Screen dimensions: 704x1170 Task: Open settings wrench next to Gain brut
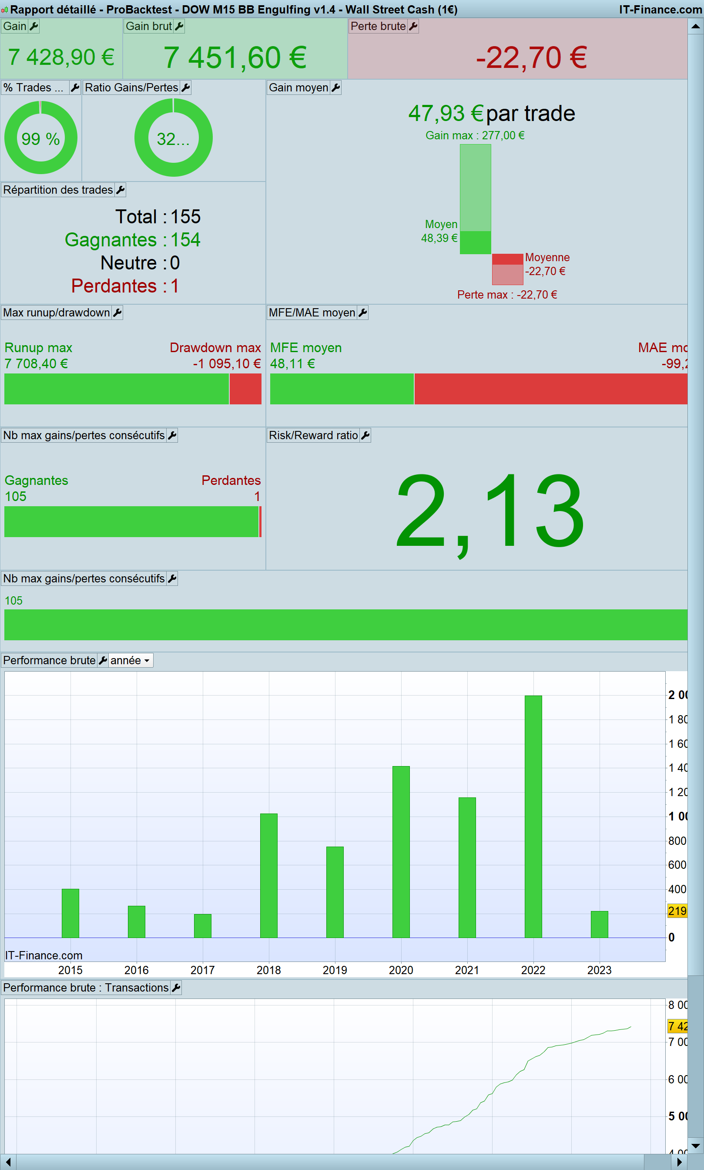click(179, 27)
